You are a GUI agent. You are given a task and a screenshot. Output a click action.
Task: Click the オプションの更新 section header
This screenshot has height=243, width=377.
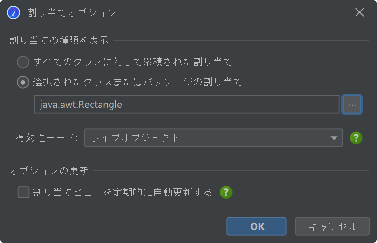(x=49, y=171)
